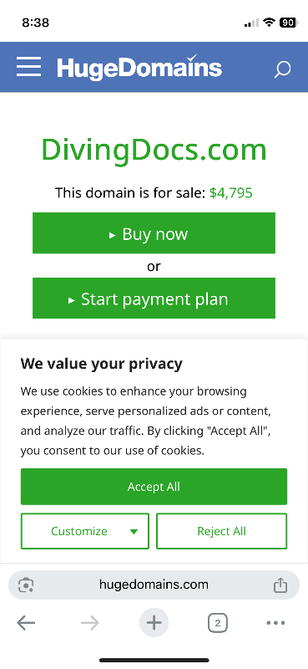Tap the DivingDocs.com domain title

154,150
